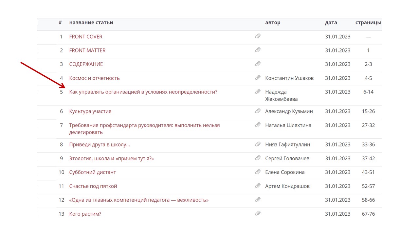419x236 pixels.
Task: Click the дата column header
Action: click(331, 23)
